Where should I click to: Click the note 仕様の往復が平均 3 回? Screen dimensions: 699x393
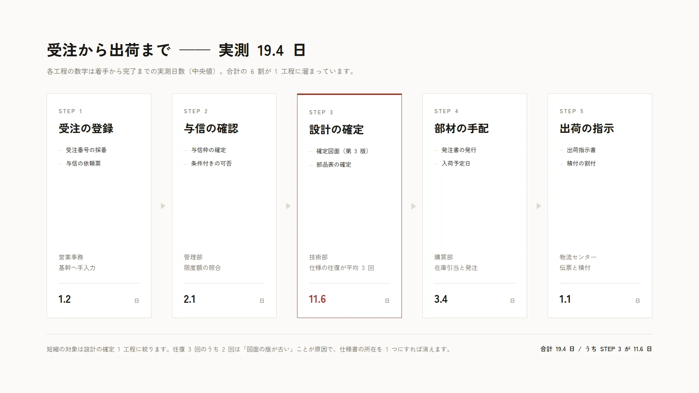341,268
